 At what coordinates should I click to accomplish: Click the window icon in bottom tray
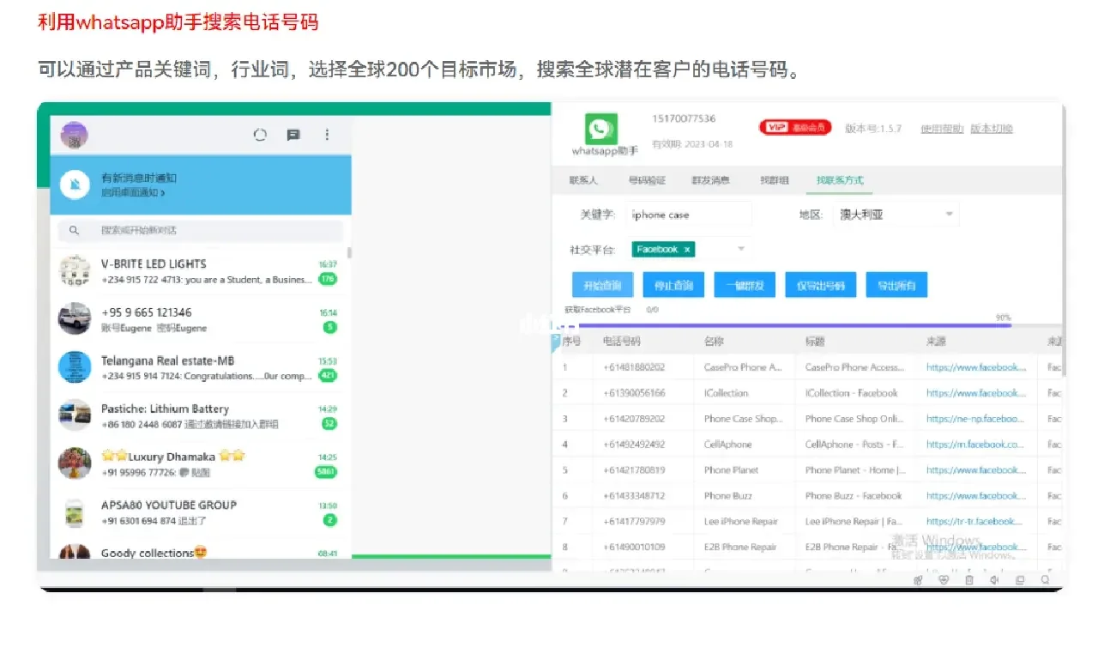[x=1020, y=580]
